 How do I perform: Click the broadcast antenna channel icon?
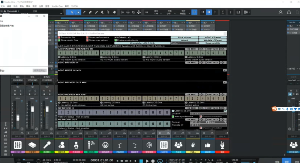149,145
